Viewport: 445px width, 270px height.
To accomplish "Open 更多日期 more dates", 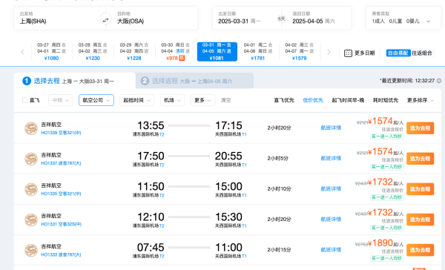I will point(364,53).
